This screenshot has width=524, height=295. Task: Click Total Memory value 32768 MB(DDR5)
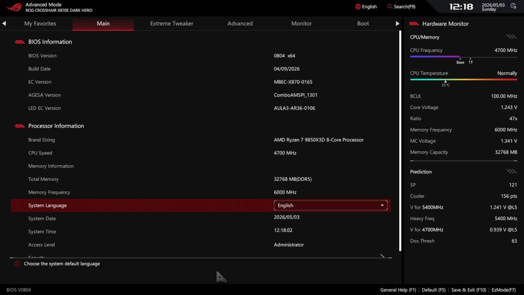coord(293,179)
